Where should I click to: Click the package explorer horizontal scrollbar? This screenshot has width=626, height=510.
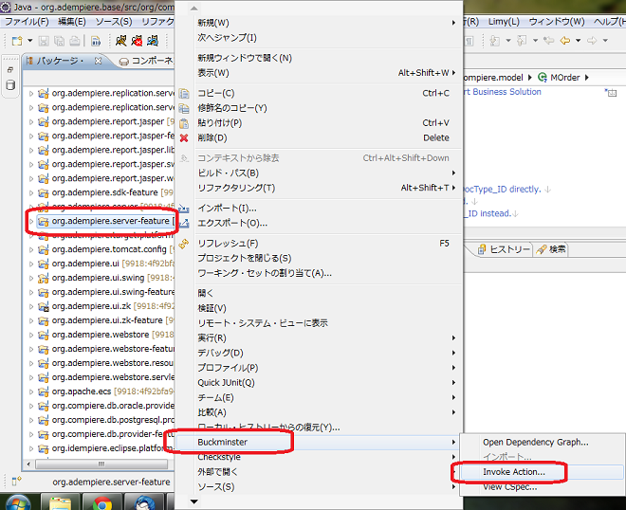(x=101, y=464)
